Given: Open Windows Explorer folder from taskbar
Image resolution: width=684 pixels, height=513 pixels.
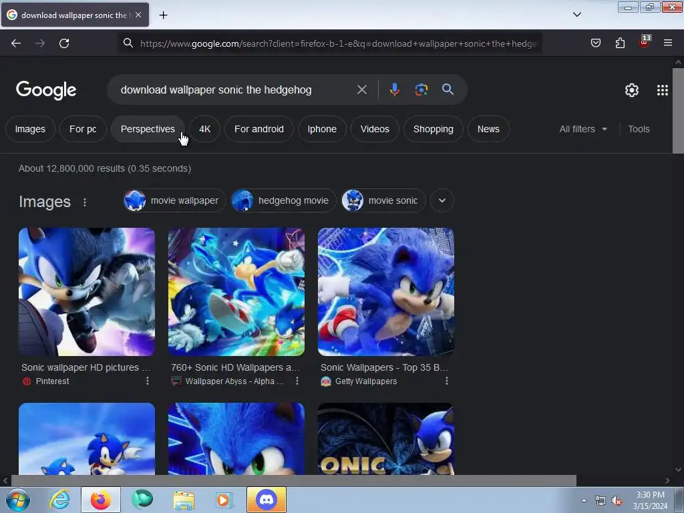Looking at the screenshot, I should coord(184,500).
